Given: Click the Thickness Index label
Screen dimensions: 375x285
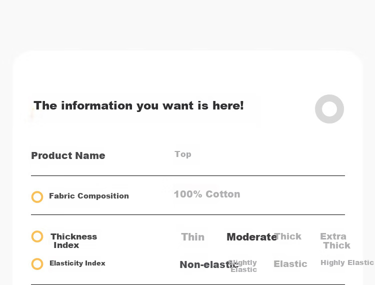Looking at the screenshot, I should [73, 241].
